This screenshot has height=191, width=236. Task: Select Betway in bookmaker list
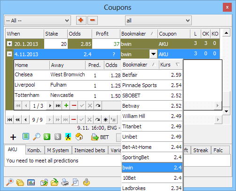click(x=152, y=106)
